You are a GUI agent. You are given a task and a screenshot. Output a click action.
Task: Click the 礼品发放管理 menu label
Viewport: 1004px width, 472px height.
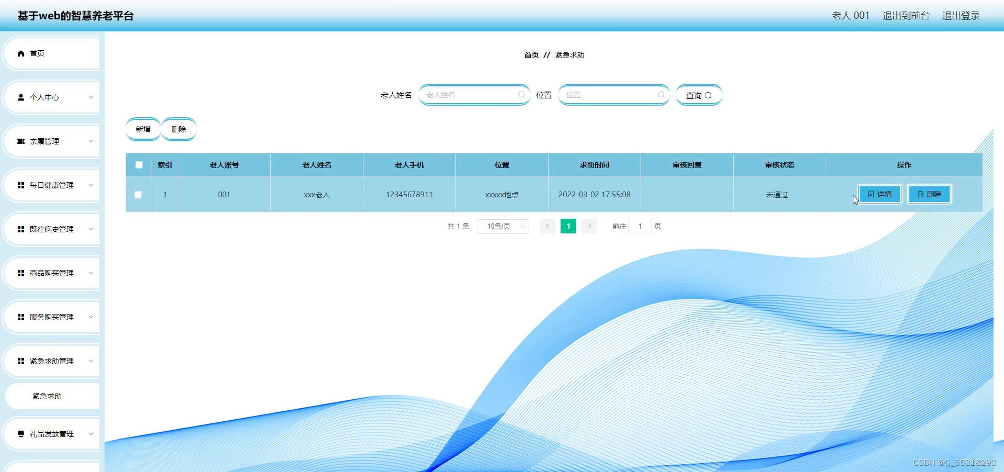point(52,434)
